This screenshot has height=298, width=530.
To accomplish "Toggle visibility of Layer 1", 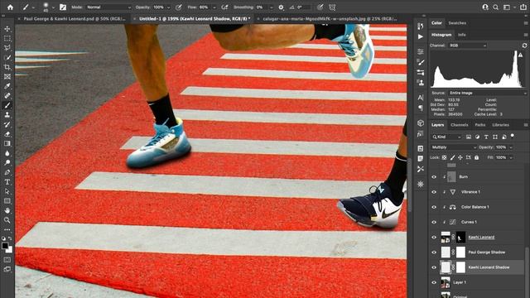I will tap(434, 282).
